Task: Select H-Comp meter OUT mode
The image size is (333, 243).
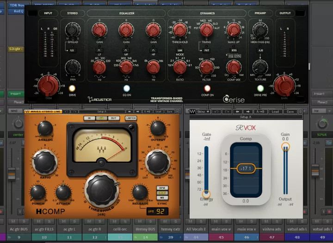Action: pos(114,118)
